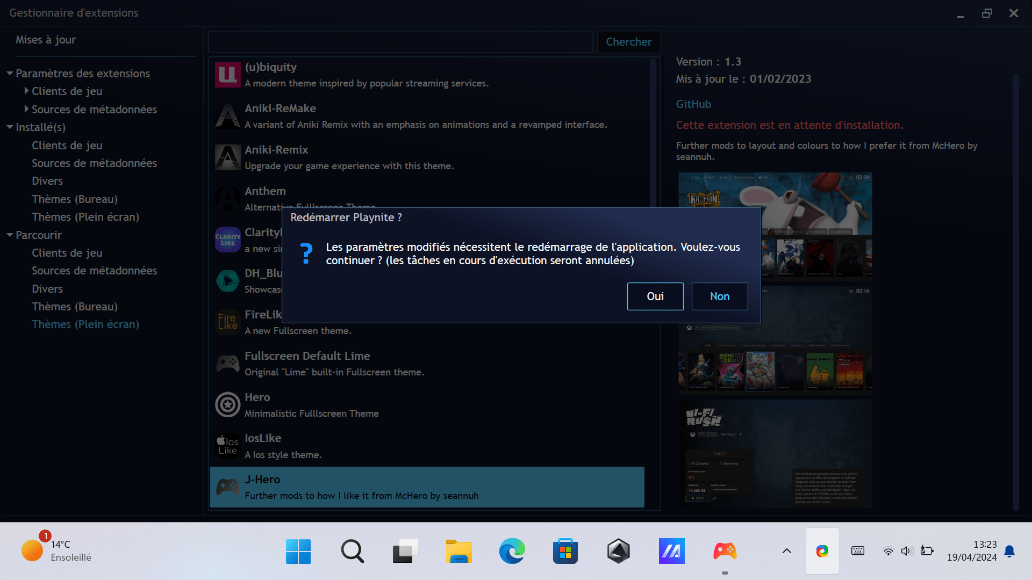The height and width of the screenshot is (580, 1032).
Task: Select Divers under Parcourir
Action: click(47, 289)
